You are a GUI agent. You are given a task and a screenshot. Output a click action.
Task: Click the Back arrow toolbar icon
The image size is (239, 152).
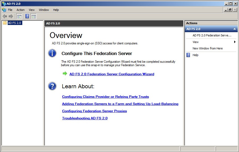[x=5, y=16]
